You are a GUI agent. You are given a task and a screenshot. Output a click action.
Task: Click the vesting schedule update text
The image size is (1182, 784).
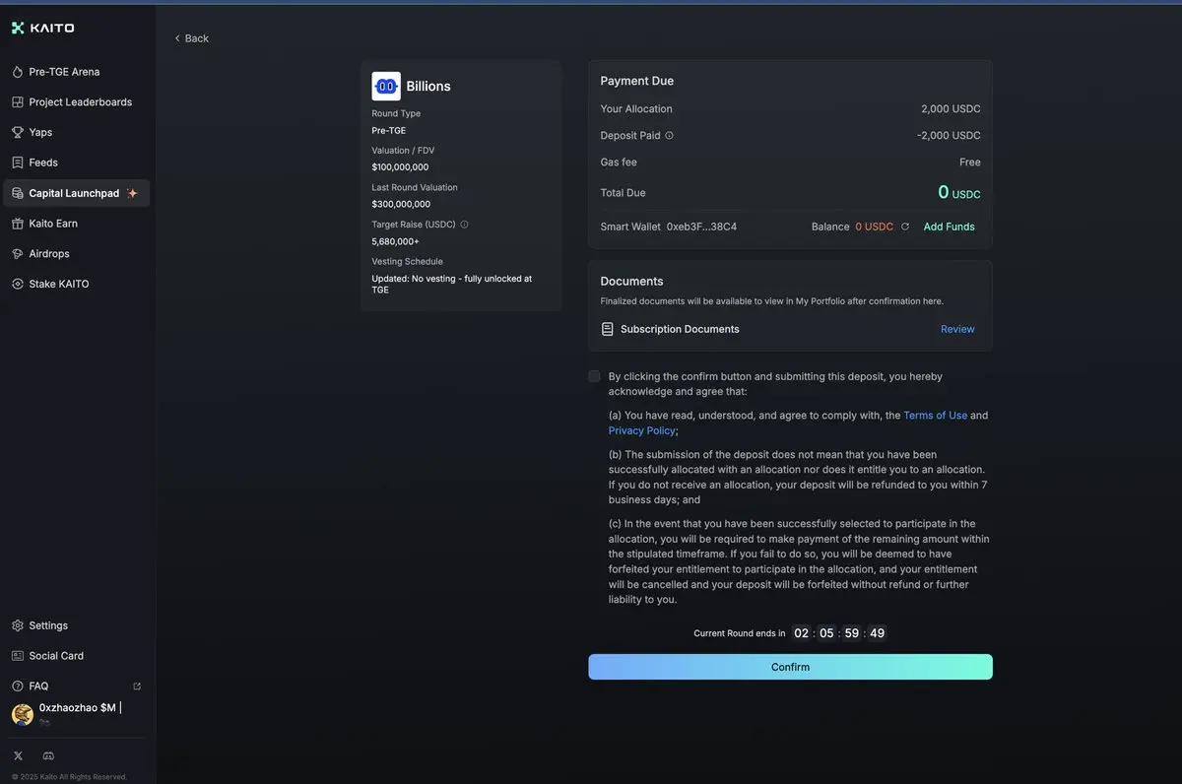point(451,285)
